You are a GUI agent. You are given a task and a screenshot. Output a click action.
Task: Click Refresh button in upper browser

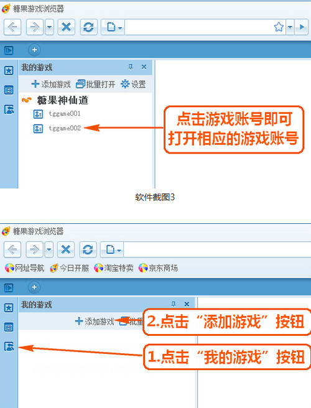89,27
